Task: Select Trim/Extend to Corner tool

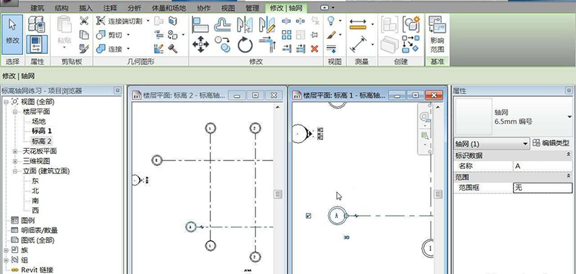Action: 267,45
